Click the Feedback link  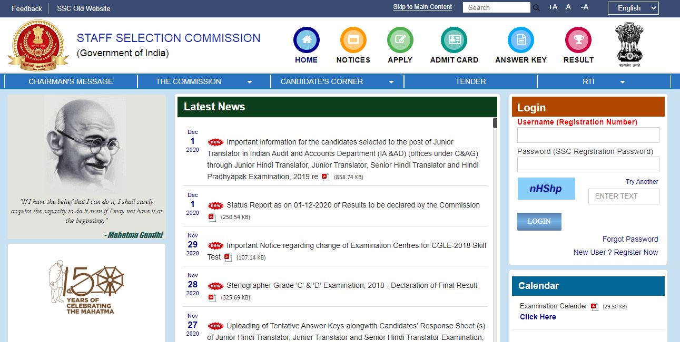(27, 8)
